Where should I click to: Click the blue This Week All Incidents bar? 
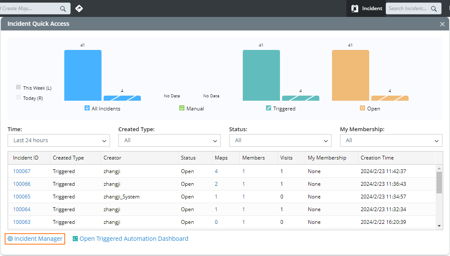pos(83,75)
